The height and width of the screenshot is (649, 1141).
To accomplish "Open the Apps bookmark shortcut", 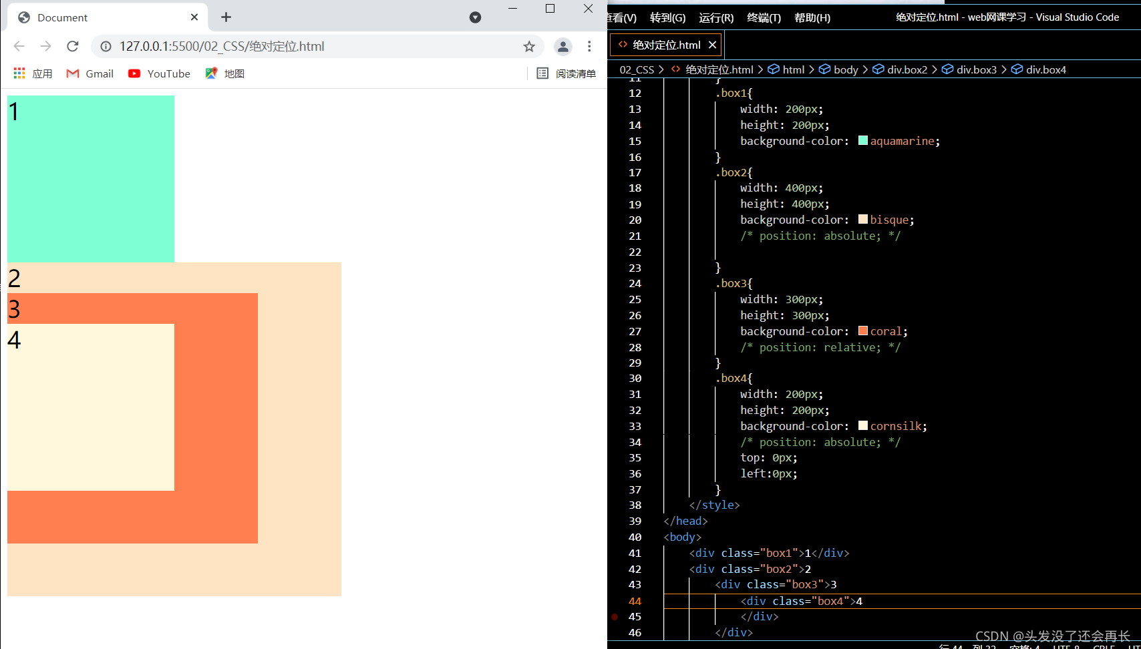I will pos(33,73).
